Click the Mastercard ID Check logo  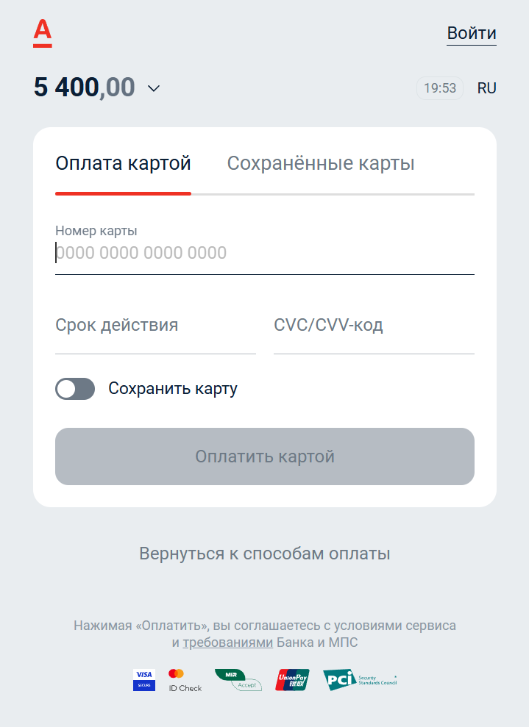click(185, 680)
